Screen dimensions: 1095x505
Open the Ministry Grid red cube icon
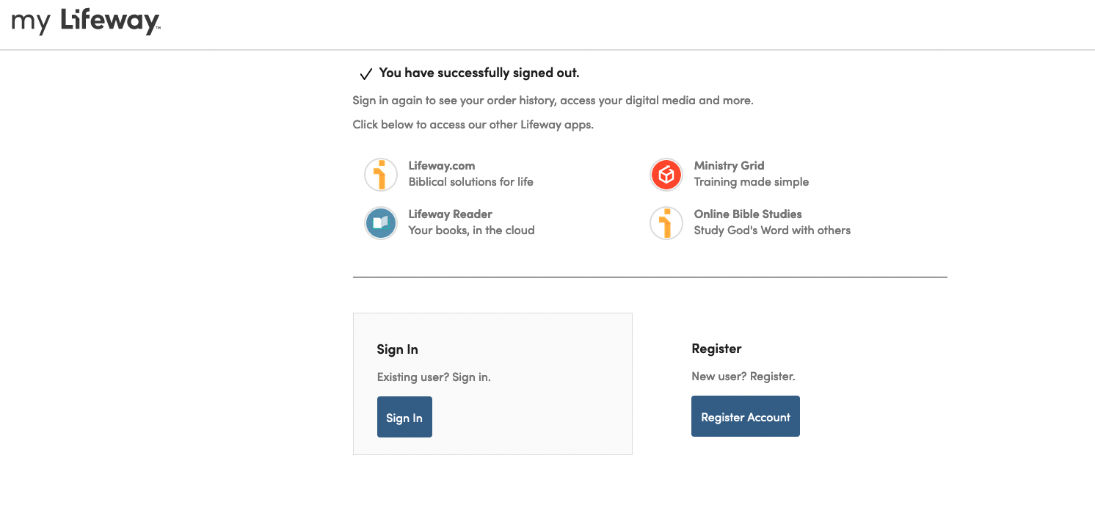[666, 175]
